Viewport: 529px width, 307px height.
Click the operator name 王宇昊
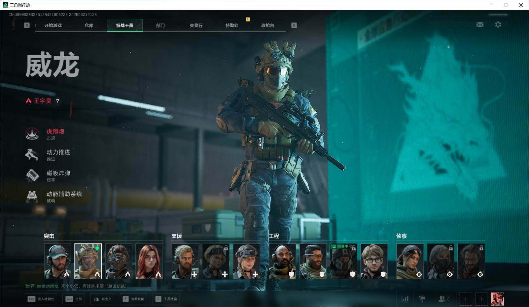[x=43, y=101]
